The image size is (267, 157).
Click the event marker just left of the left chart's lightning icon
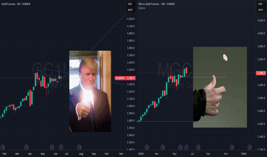52,147
